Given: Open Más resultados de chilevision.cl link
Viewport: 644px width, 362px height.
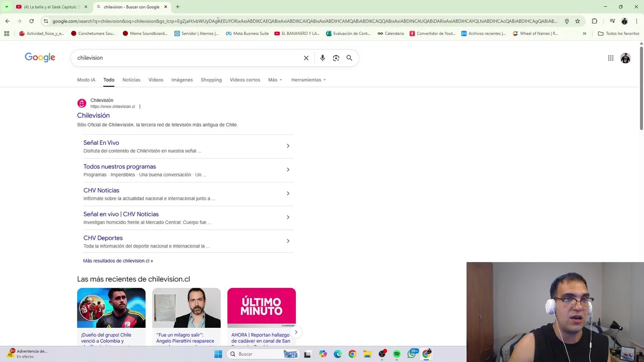Looking at the screenshot, I should 118,261.
